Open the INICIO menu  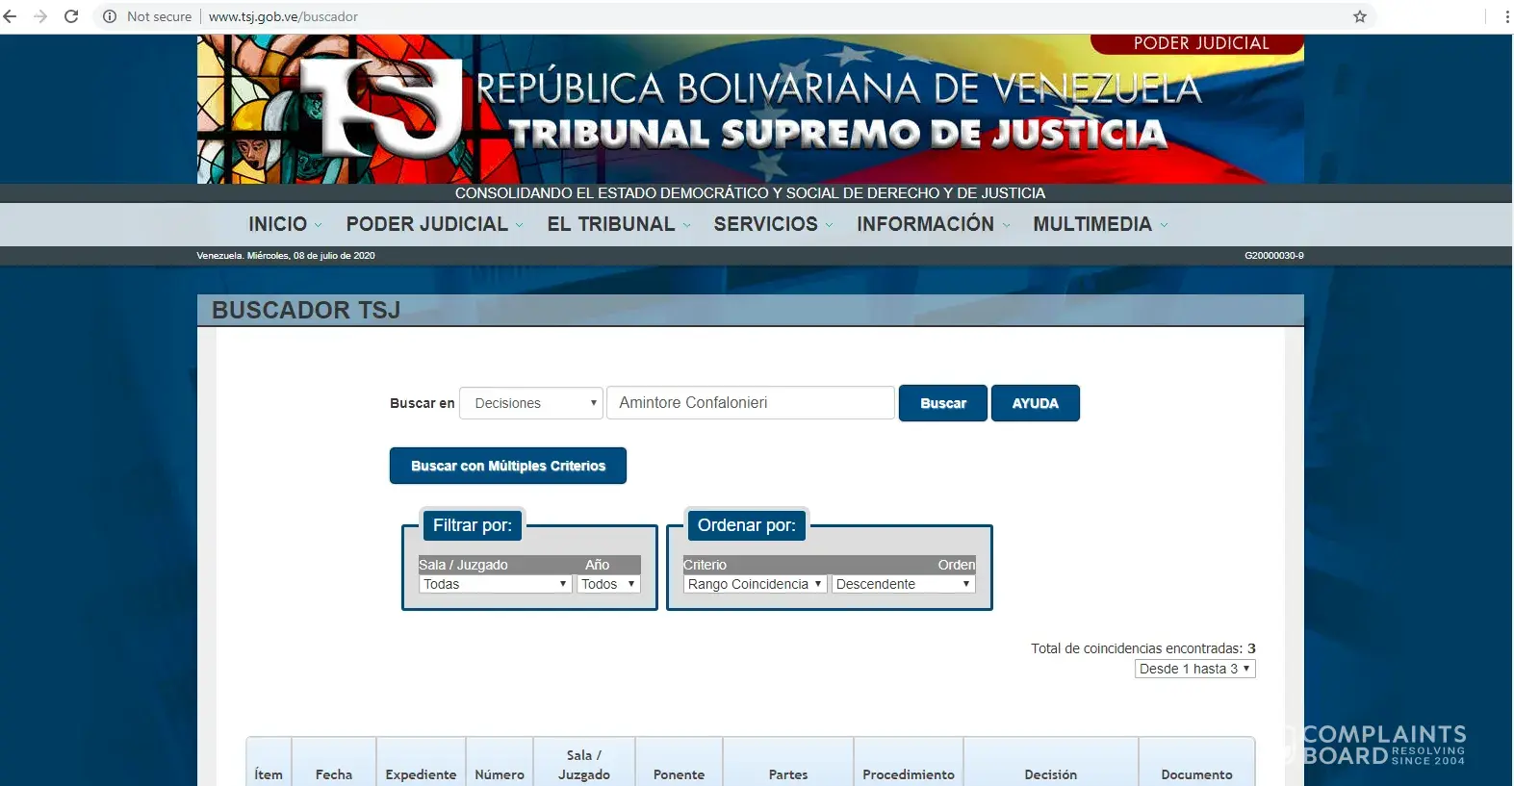pos(285,224)
